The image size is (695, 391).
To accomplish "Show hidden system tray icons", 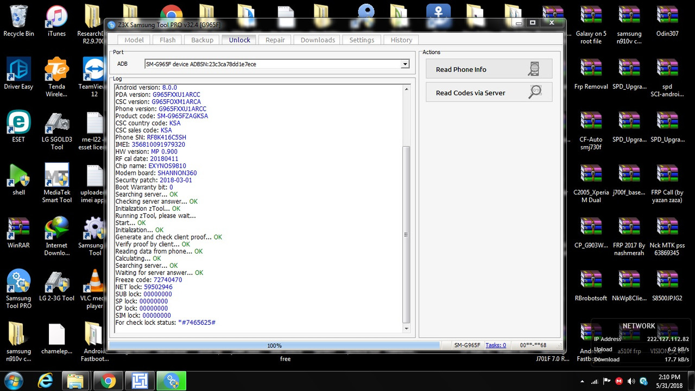I will 582,381.
